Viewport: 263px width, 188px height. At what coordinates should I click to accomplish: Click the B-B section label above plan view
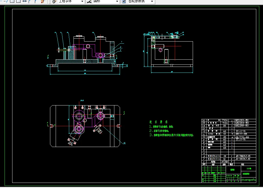(x=82, y=100)
